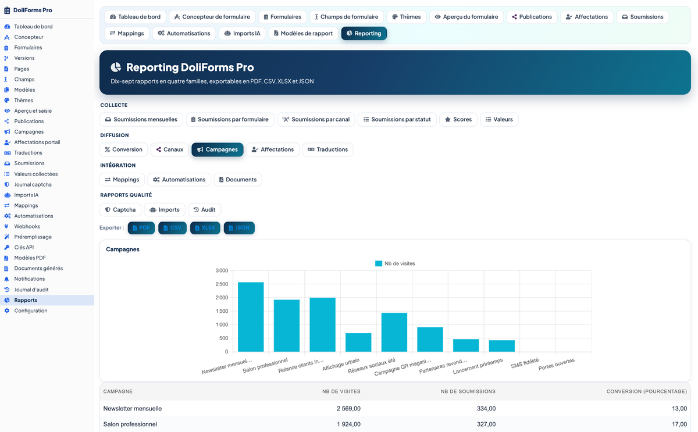The height and width of the screenshot is (432, 698).
Task: Click the Réseaux sociaux été chart bar
Action: [394, 332]
